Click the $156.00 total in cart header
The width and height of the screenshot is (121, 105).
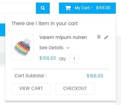click(103, 8)
